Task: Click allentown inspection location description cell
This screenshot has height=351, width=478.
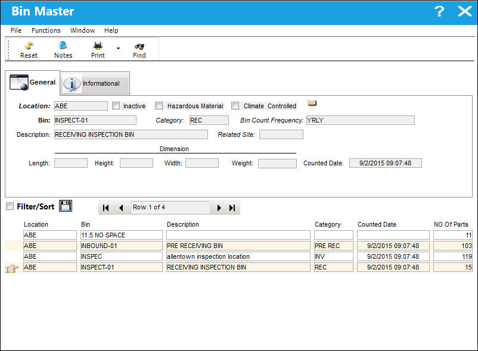Action: tap(238, 256)
